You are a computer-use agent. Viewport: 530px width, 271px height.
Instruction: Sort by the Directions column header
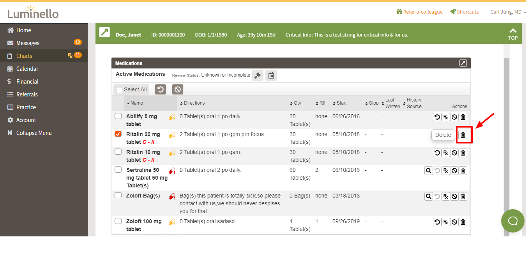[x=192, y=103]
